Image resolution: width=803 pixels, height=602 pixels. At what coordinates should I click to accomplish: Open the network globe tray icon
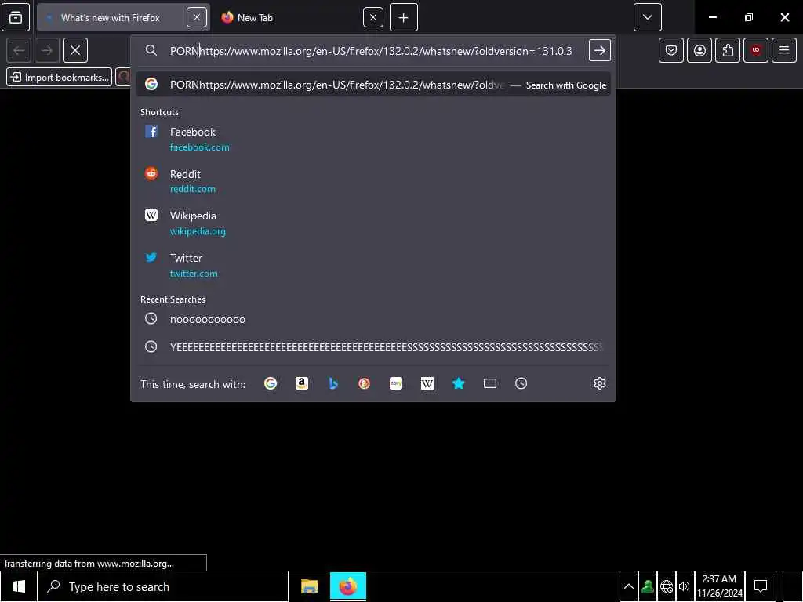pyautogui.click(x=667, y=586)
